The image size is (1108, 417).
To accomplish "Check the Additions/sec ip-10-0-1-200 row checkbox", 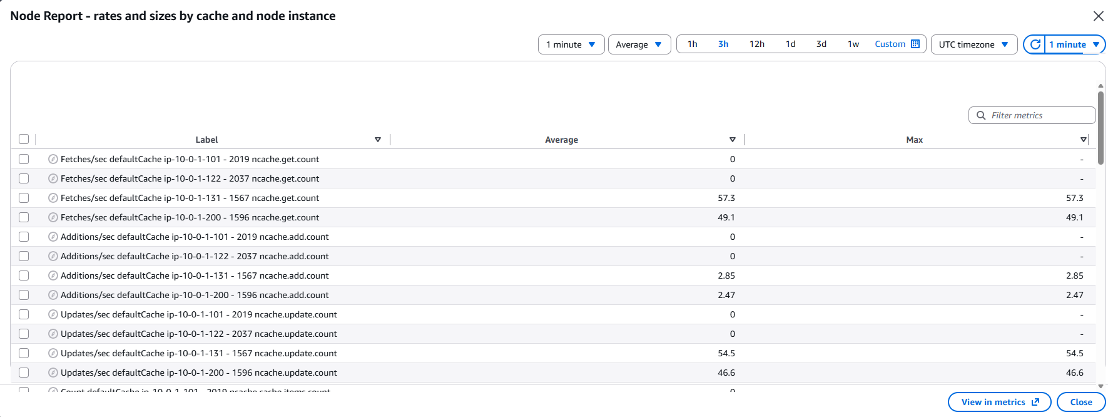I will 24,295.
